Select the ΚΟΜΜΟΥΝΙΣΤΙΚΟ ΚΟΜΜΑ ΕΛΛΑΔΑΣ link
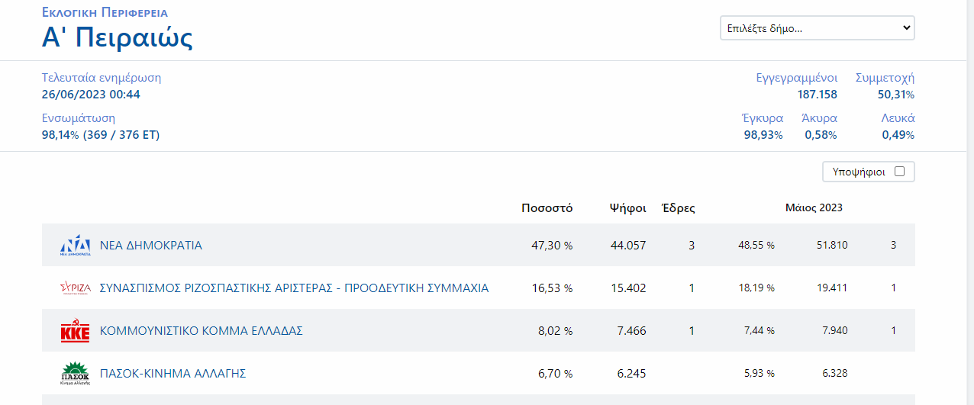The height and width of the screenshot is (405, 974). pos(202,331)
